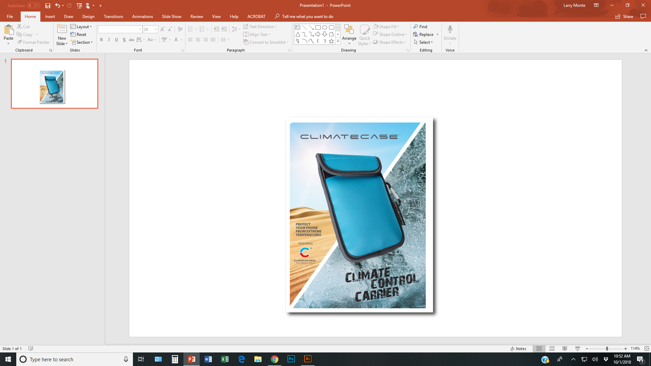The height and width of the screenshot is (366, 651).
Task: Click Decrease List Level icon
Action: pos(216,29)
